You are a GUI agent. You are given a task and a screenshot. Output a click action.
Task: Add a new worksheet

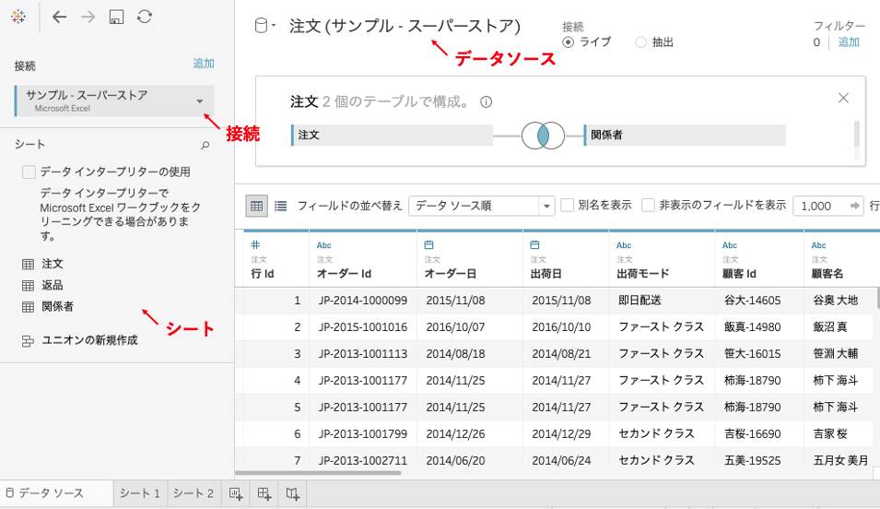[236, 494]
